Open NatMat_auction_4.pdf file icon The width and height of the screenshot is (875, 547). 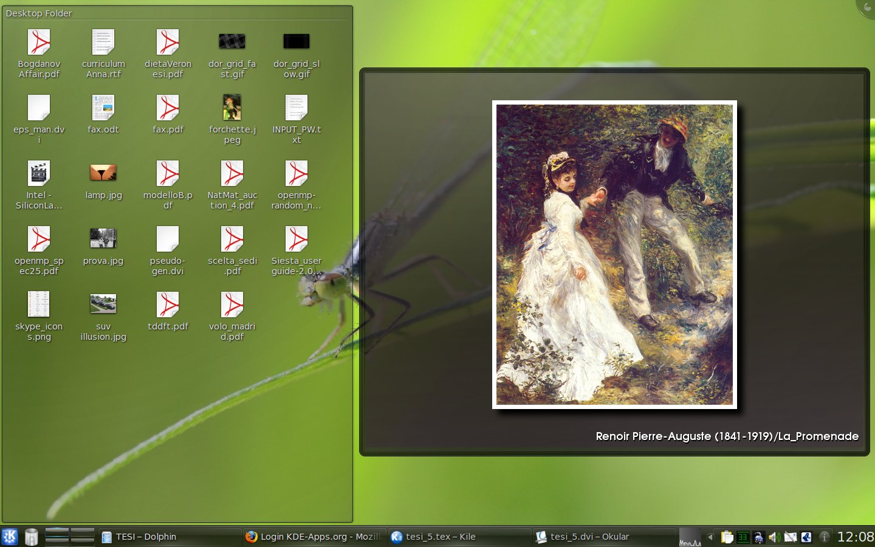point(232,173)
